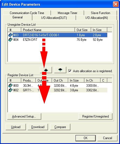Sort unregister list by Out Size header
Image resolution: width=120 pixels, height=144 pixels.
(x=83, y=30)
